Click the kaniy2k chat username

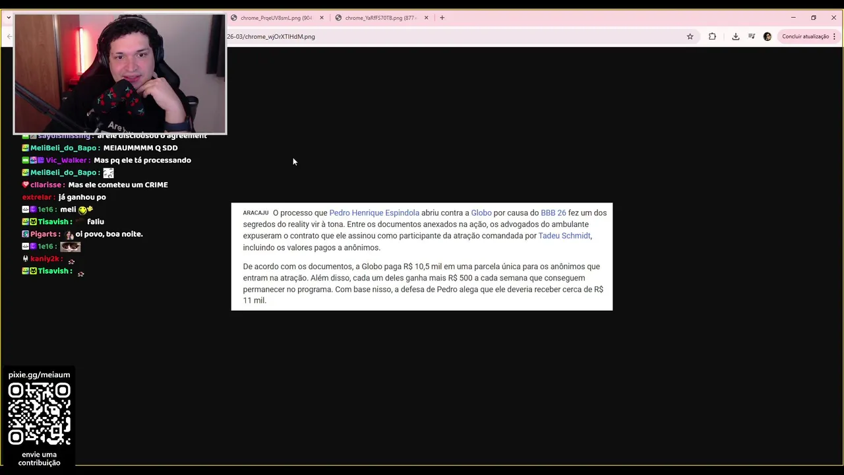(x=45, y=259)
